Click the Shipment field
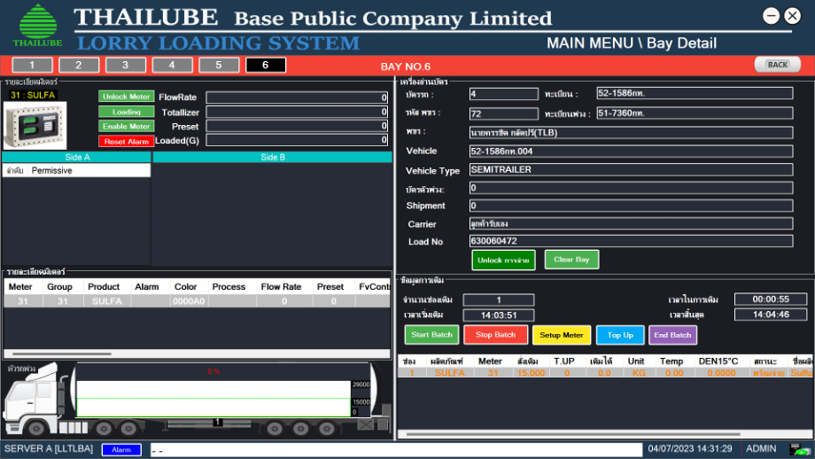The image size is (815, 459). (x=631, y=206)
